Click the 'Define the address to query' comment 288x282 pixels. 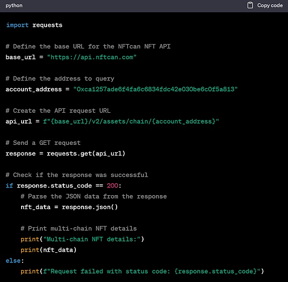[60, 79]
